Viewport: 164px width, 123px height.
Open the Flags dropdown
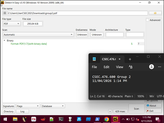click(x=28, y=106)
